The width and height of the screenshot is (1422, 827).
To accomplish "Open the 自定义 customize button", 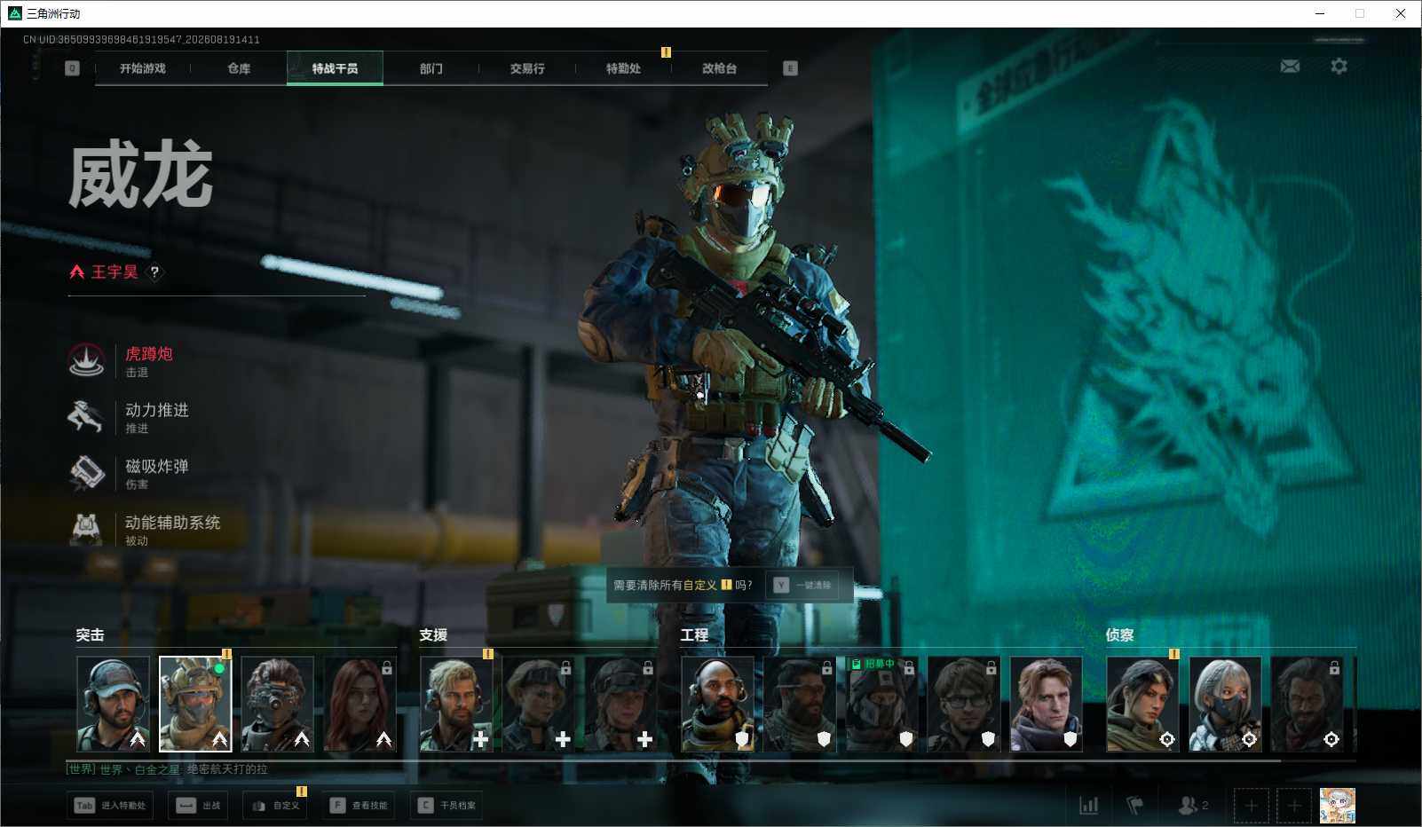I will [274, 805].
